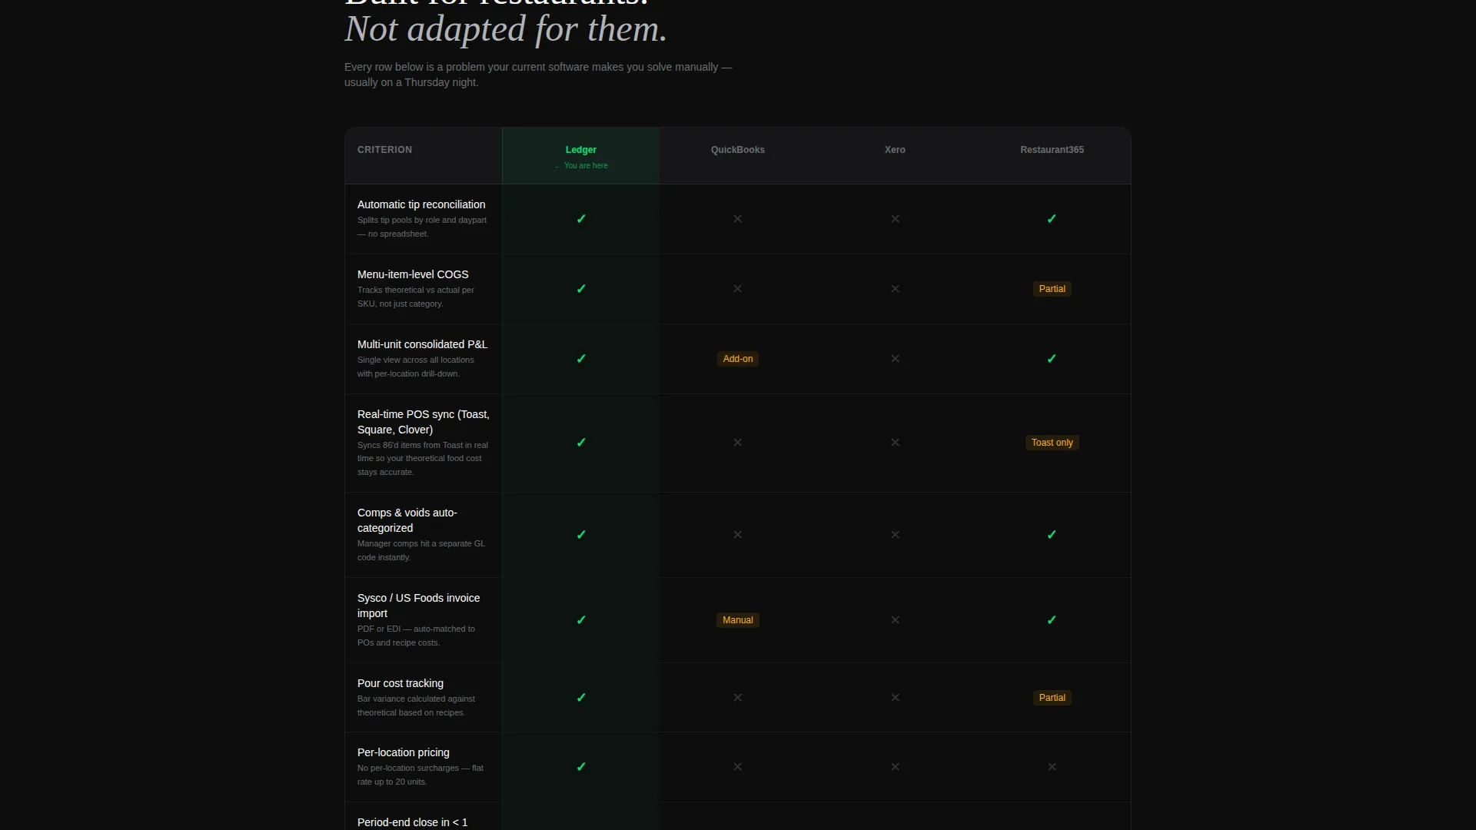Image resolution: width=1476 pixels, height=830 pixels.
Task: Click Xero X for Multi-unit consolidated P&L
Action: 895,359
